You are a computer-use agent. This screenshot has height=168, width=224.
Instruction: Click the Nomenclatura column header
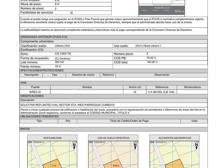[192, 87]
